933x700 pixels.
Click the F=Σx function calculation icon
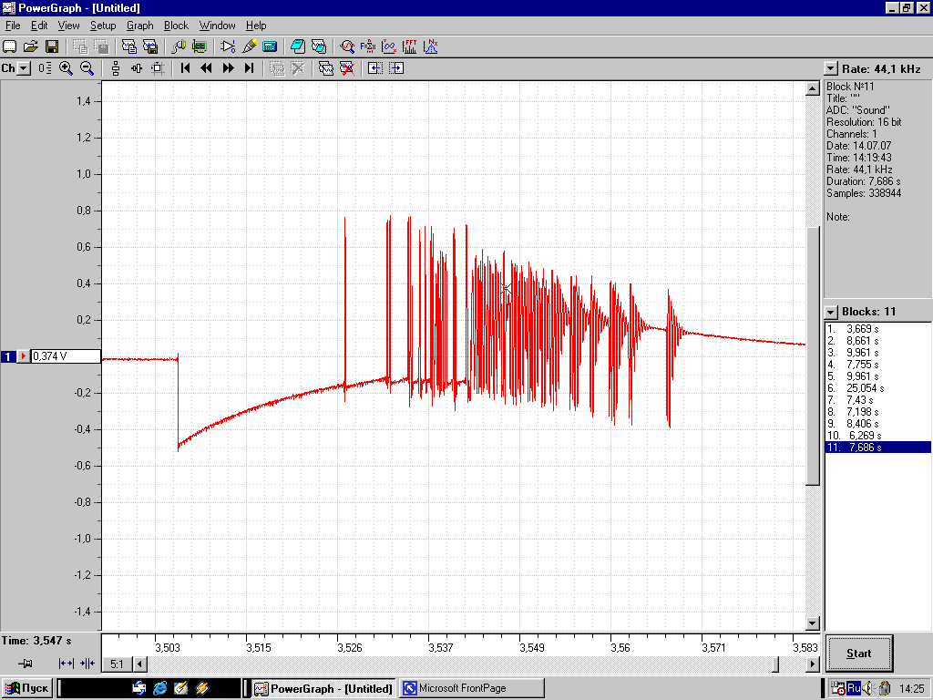368,46
